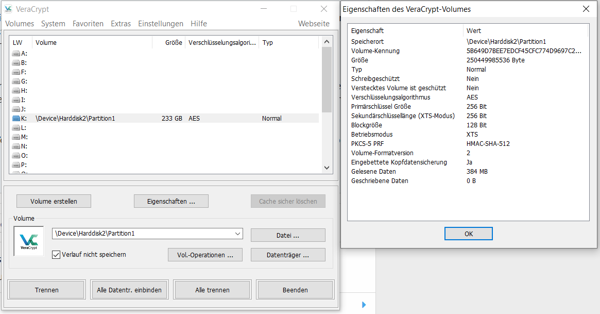Select drive slot O: icon

[x=16, y=156]
